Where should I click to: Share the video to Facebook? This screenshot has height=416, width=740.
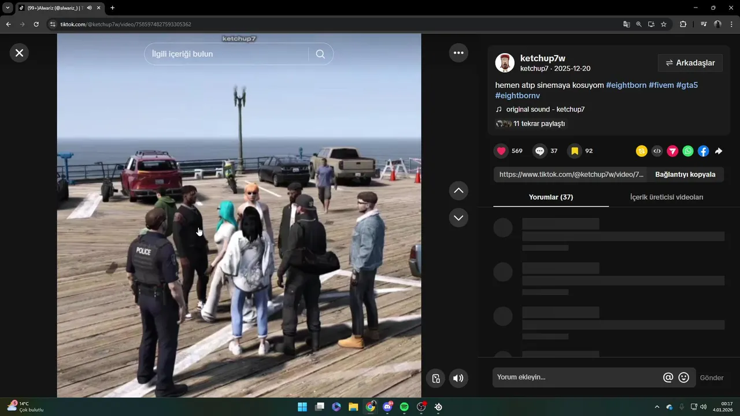click(x=703, y=151)
